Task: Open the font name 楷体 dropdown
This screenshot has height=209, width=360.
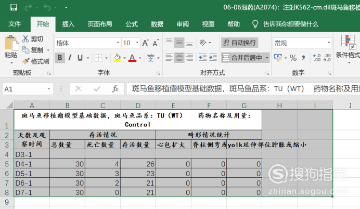Action: coord(118,43)
